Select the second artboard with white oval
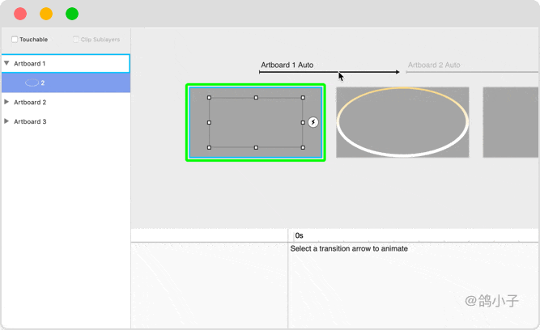The image size is (540, 330). pyautogui.click(x=402, y=122)
